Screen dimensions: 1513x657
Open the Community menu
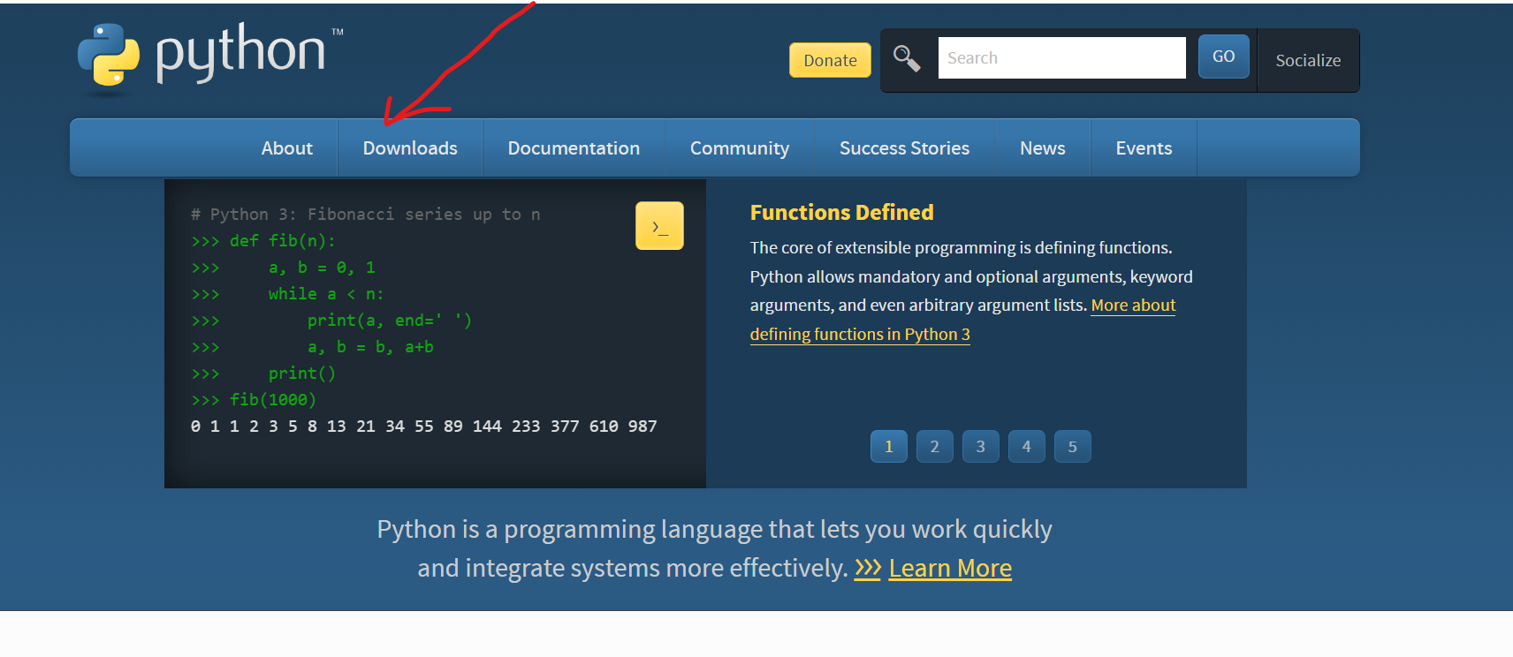(x=740, y=148)
